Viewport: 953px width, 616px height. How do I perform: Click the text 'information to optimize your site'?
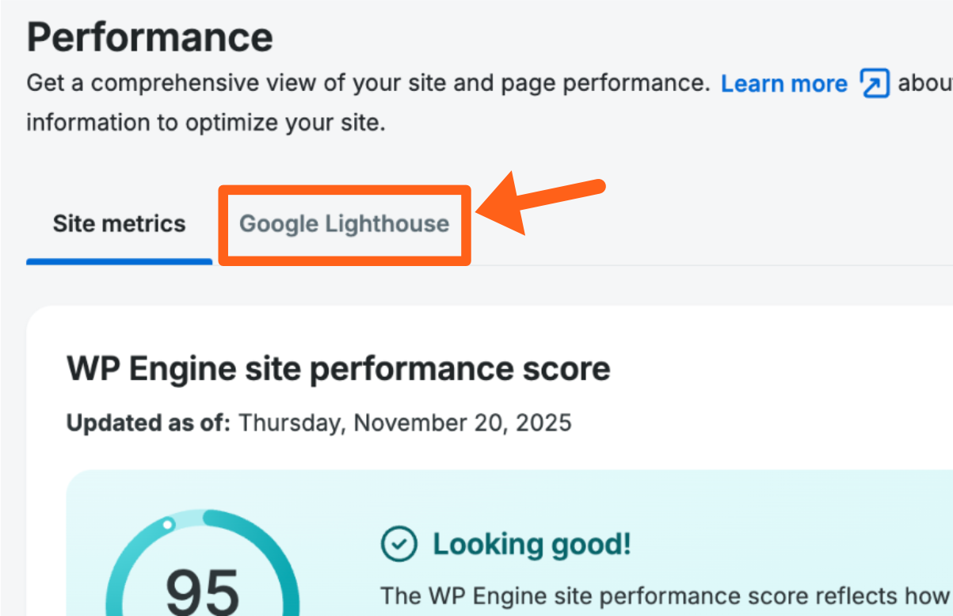point(205,124)
